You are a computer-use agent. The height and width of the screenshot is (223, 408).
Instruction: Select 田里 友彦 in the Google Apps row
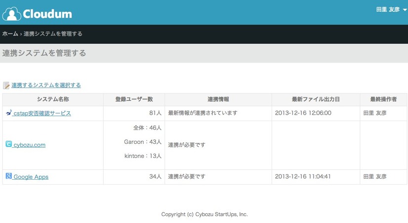(x=375, y=177)
